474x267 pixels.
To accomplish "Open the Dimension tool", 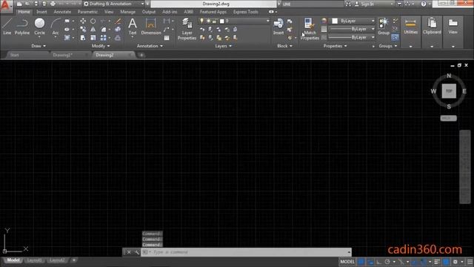I will 151,27.
